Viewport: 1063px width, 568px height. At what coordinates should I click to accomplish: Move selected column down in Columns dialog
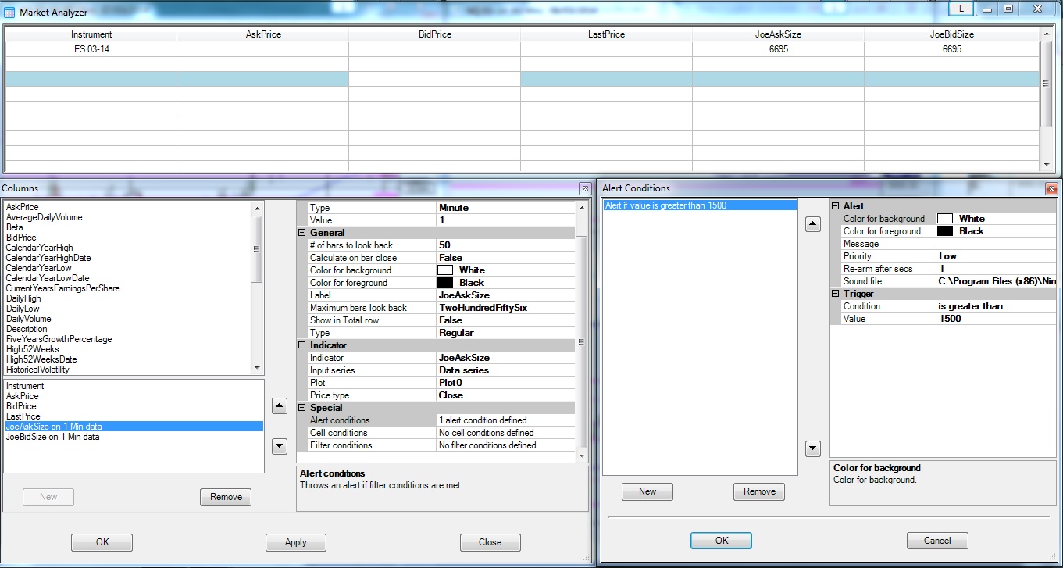279,446
